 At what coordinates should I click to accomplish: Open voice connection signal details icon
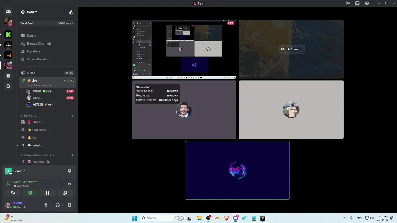pos(8,184)
